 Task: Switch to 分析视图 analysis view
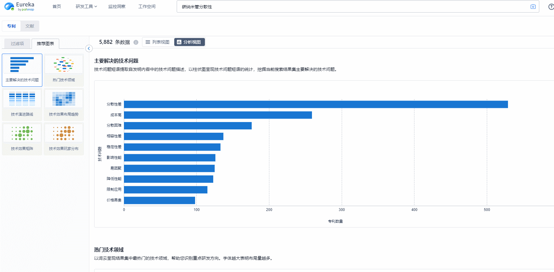189,42
